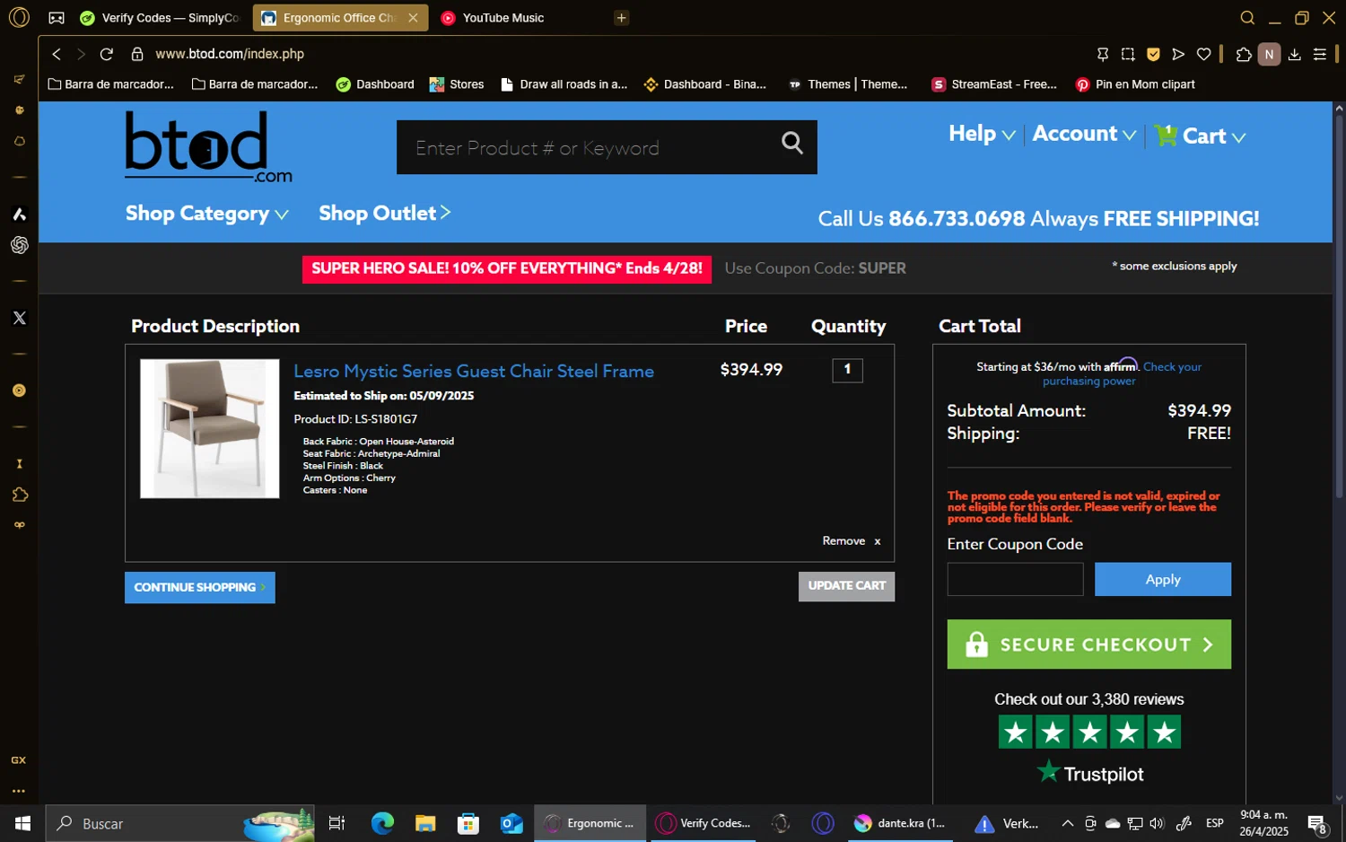The width and height of the screenshot is (1346, 842).
Task: Expand the Cart dropdown
Action: (x=1201, y=136)
